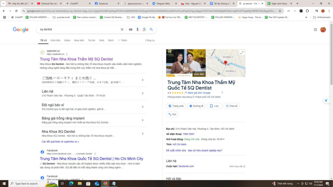Viewport: 333px width, 187px height.
Task: Toggle saving SQ Dentist with the Lưu button
Action: coord(214,106)
